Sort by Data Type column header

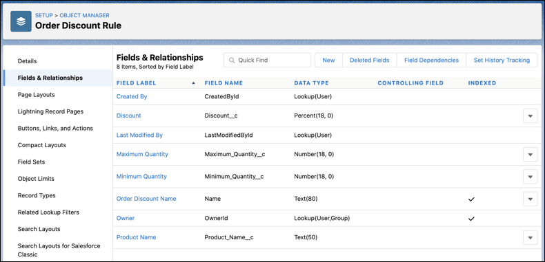311,83
